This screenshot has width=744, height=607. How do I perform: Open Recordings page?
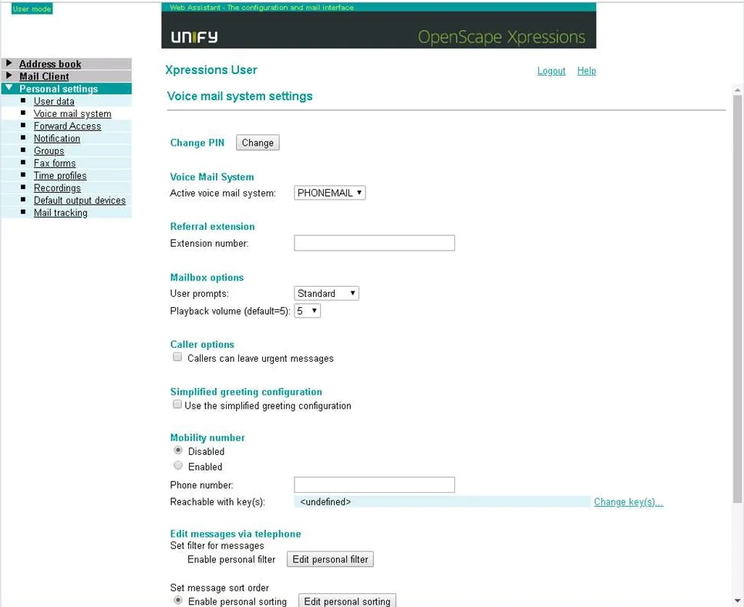click(57, 187)
